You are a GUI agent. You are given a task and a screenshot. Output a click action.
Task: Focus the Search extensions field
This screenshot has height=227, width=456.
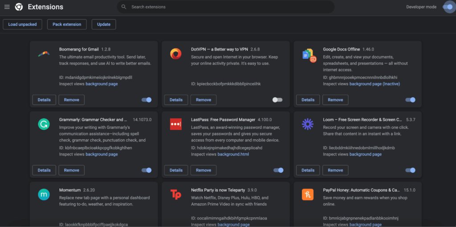[x=227, y=7]
